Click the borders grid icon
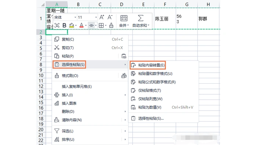 (x=101, y=25)
